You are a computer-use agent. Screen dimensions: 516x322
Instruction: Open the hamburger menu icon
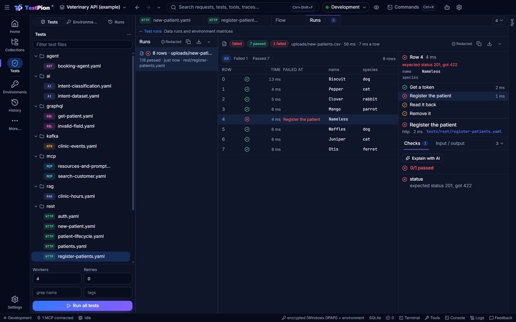pyautogui.click(x=7, y=7)
